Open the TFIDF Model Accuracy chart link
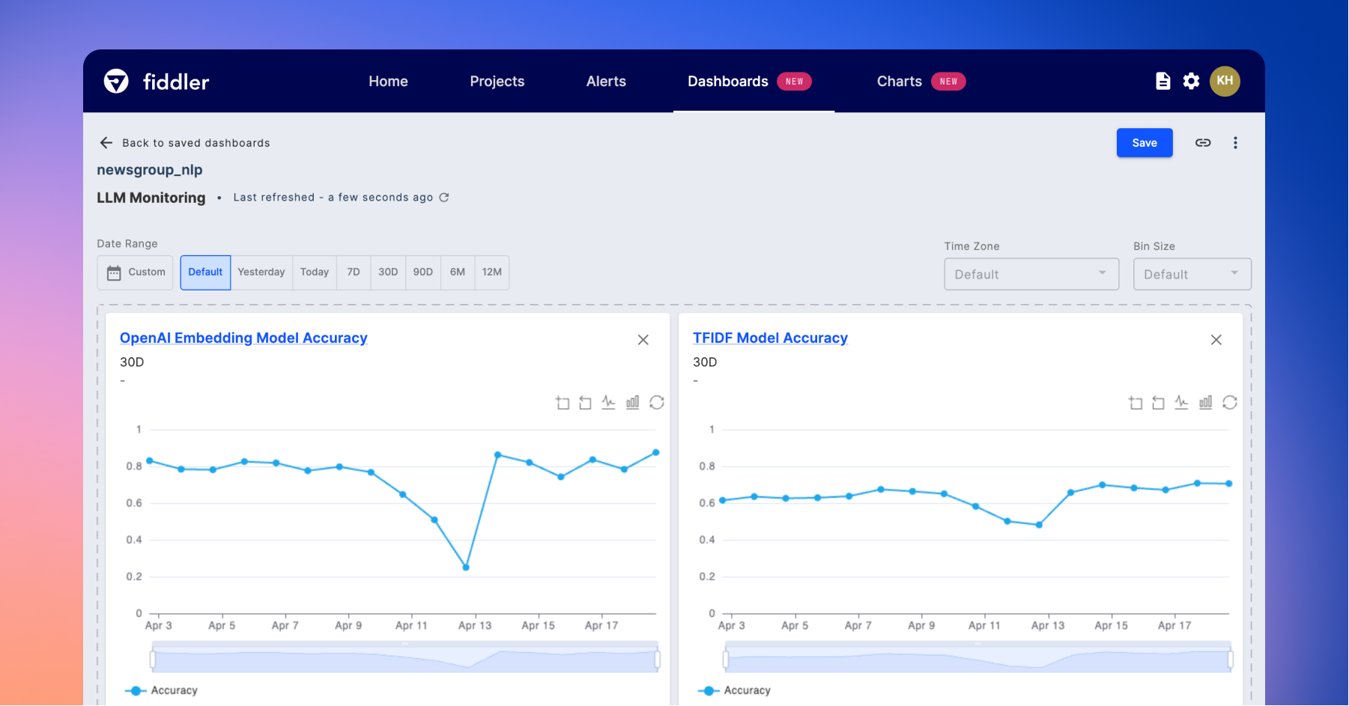 770,338
